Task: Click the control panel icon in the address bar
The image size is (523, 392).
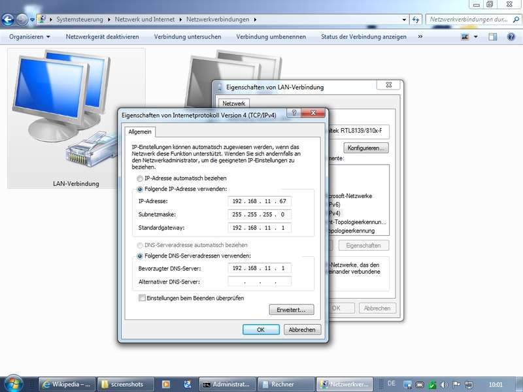Action: pyautogui.click(x=42, y=19)
